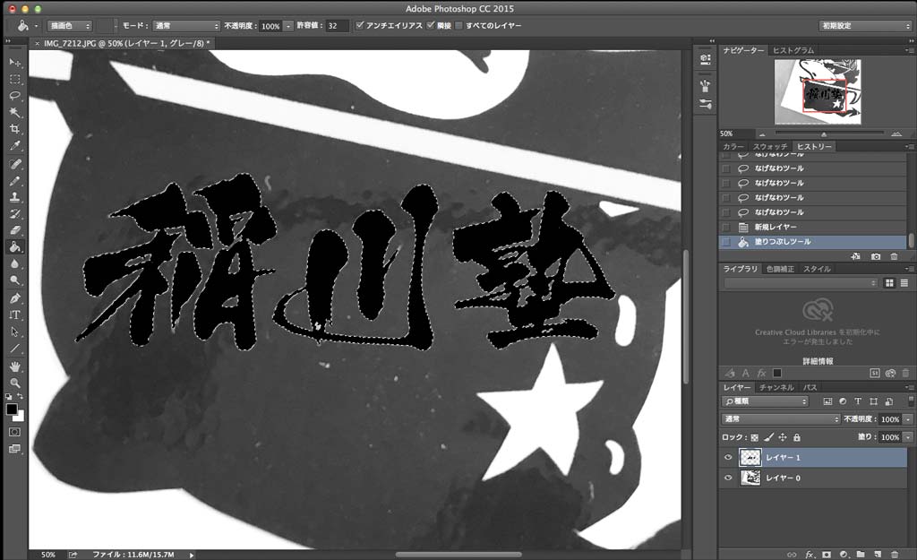Select the Brush tool

pyautogui.click(x=14, y=181)
